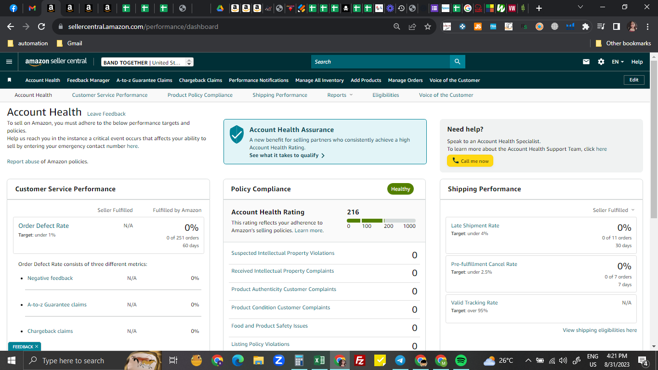Open a new browser tab
Viewport: 658px width, 370px height.
pos(539,8)
